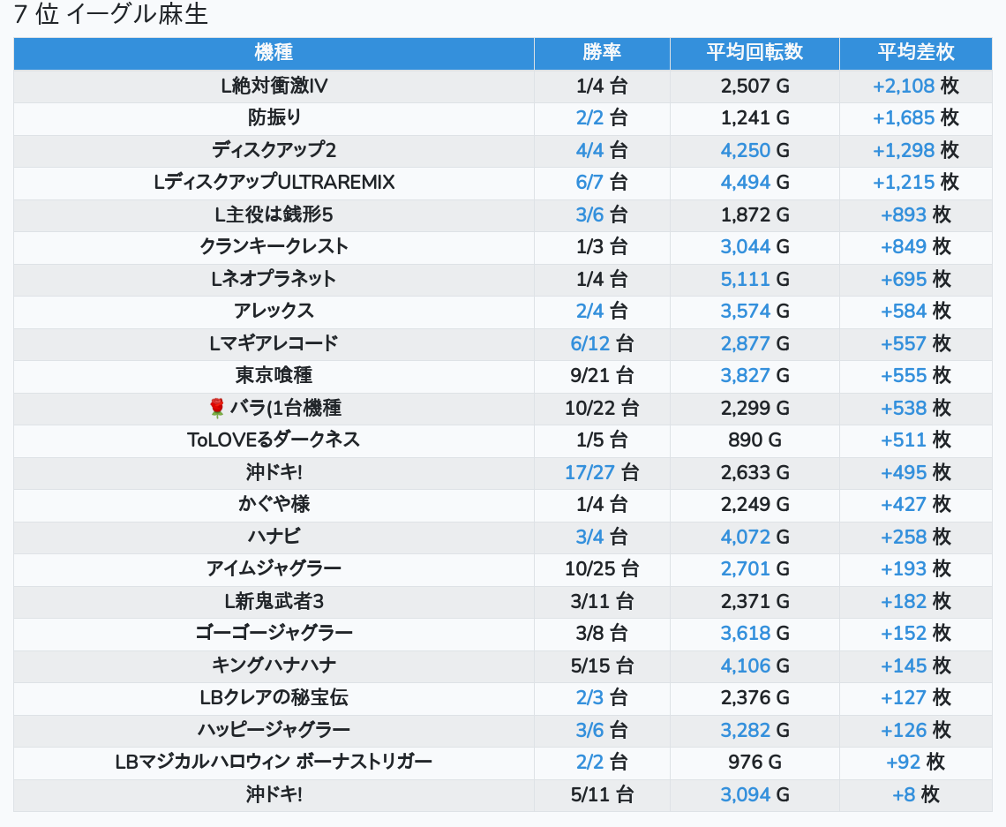Click the 5,111 G average spins value
The image size is (1006, 827).
[x=746, y=279]
